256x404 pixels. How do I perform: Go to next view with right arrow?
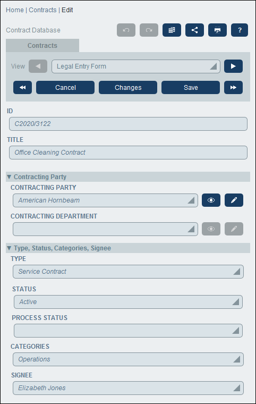pyautogui.click(x=233, y=66)
